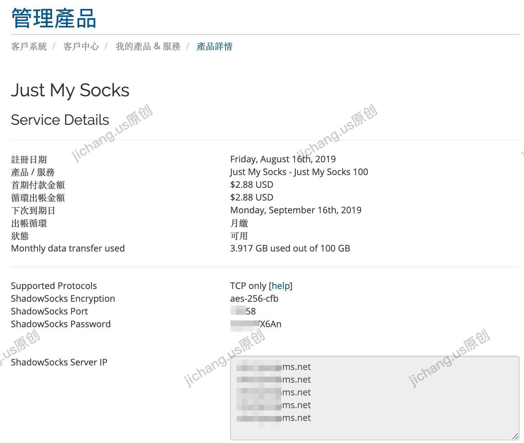Open the 客戶系統 breadcrumb link

tap(29, 46)
